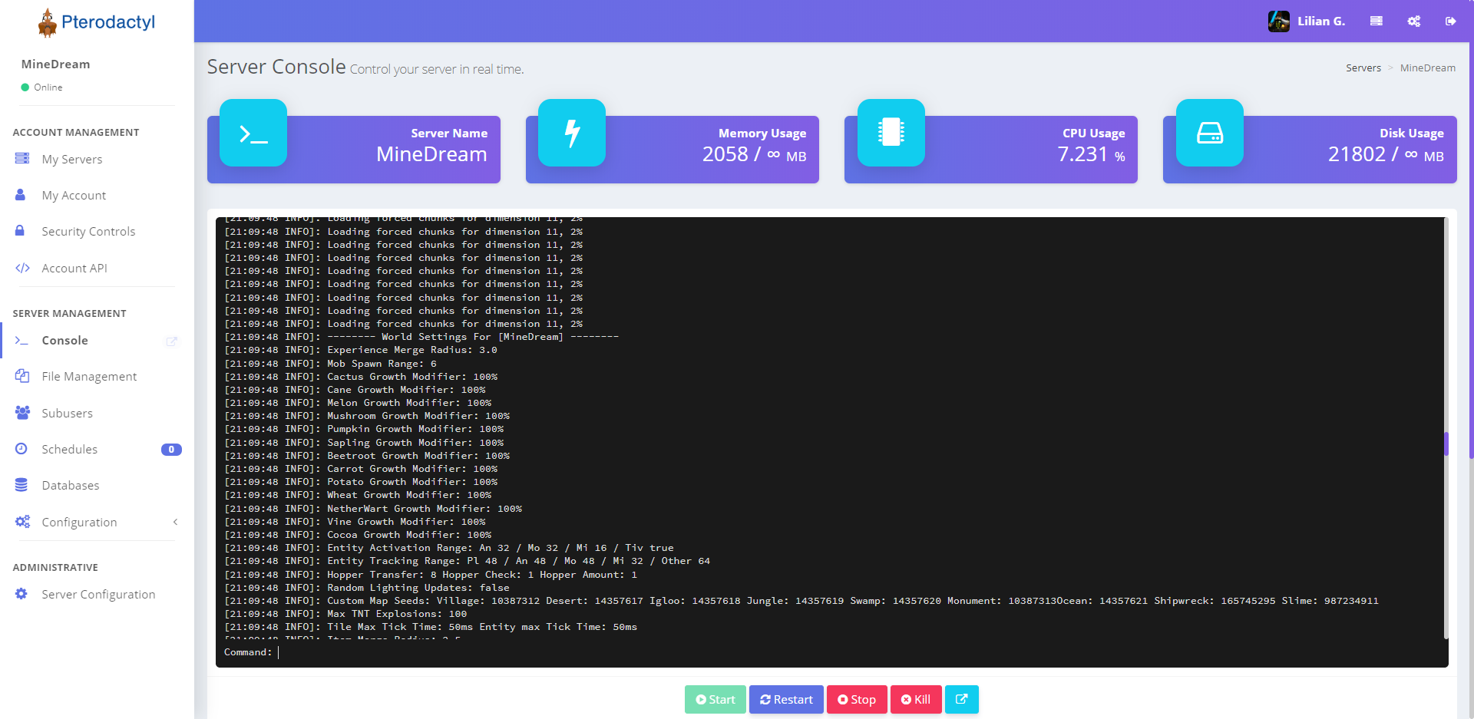
Task: Click the server list icon in top bar
Action: [x=1377, y=21]
